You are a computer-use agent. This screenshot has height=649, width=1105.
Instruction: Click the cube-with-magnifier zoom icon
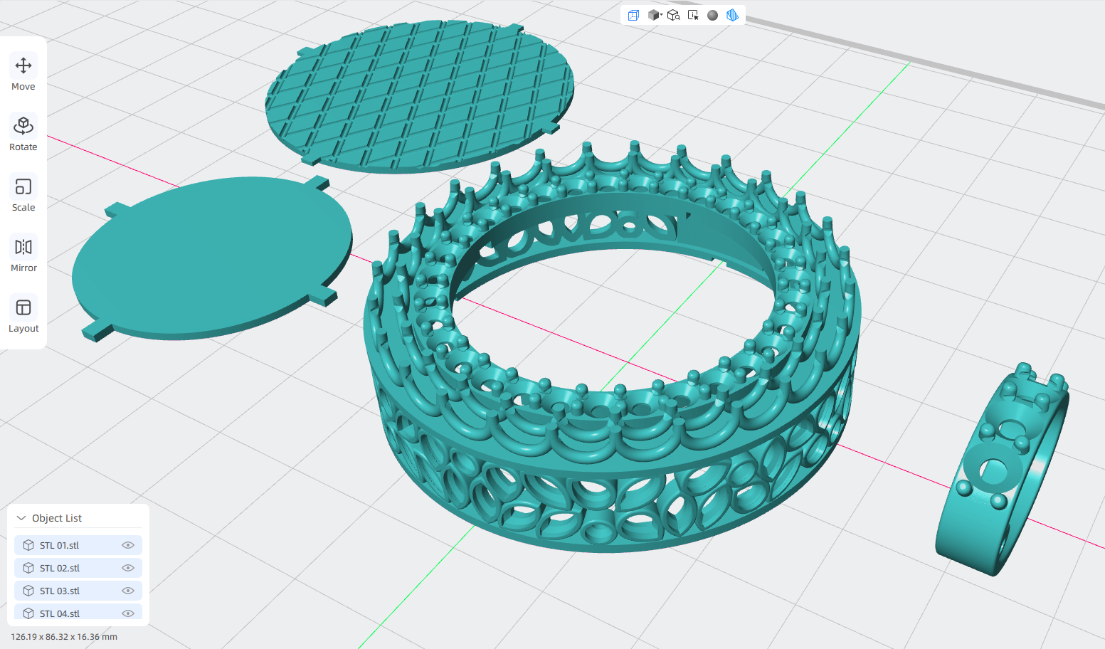click(673, 15)
